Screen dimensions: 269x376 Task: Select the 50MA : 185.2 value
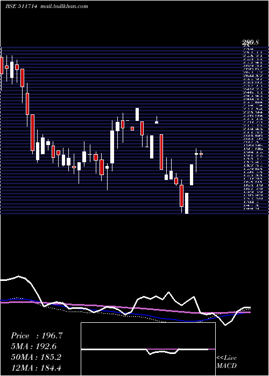point(36,357)
